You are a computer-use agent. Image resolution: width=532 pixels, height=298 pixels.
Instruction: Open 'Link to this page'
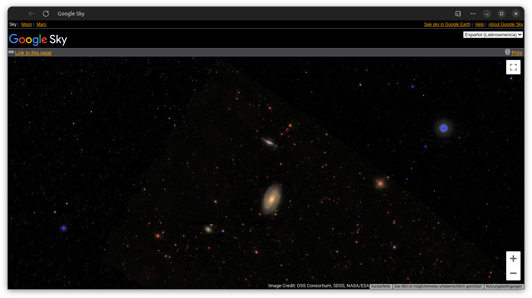click(33, 53)
